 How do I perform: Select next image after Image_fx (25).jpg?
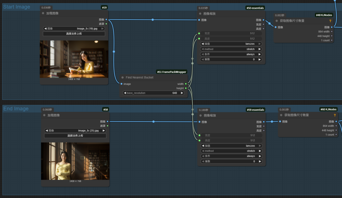(x=104, y=131)
